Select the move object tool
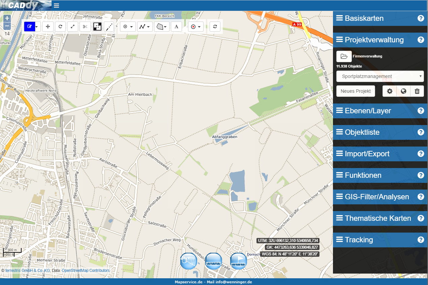 (48, 27)
